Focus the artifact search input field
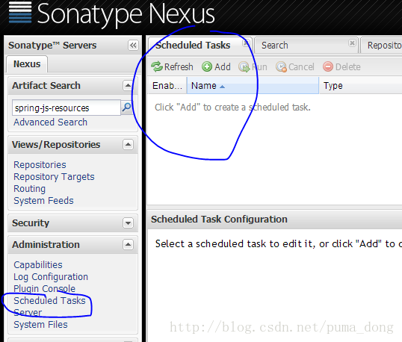The height and width of the screenshot is (342, 402). (67, 108)
